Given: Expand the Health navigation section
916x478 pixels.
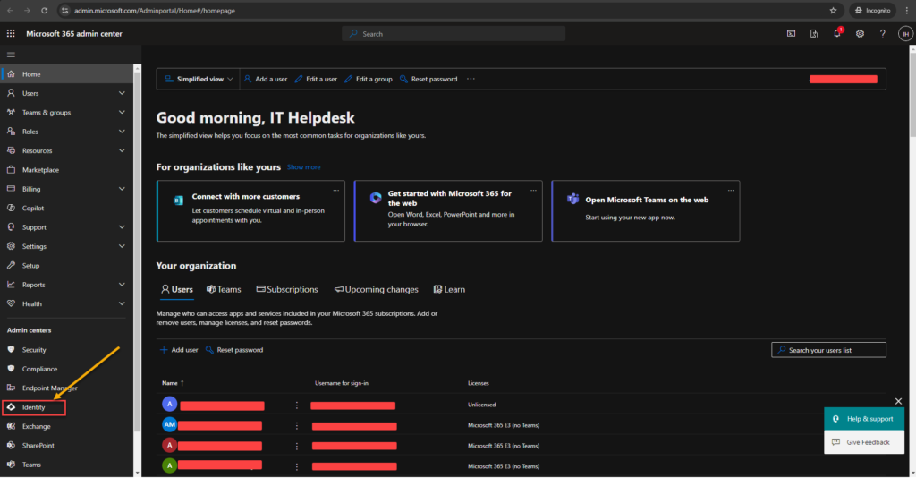Looking at the screenshot, I should coord(122,303).
